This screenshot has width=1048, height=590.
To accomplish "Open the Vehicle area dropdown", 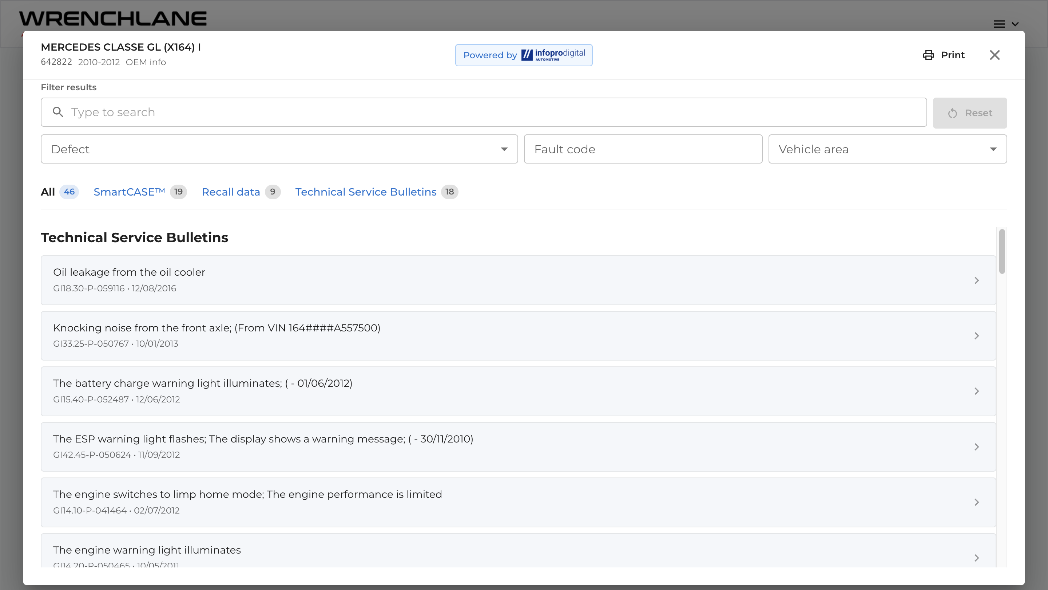I will 887,149.
